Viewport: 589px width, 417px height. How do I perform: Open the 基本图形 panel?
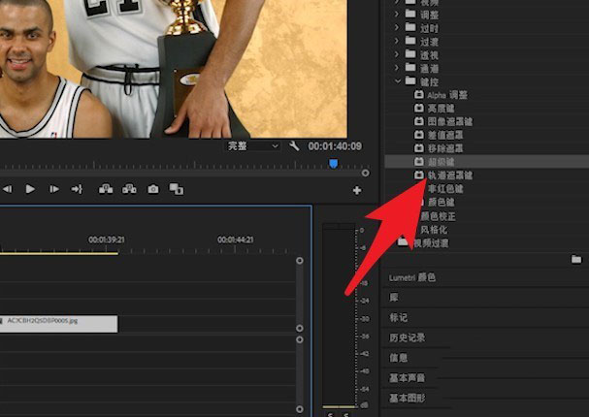(x=407, y=398)
